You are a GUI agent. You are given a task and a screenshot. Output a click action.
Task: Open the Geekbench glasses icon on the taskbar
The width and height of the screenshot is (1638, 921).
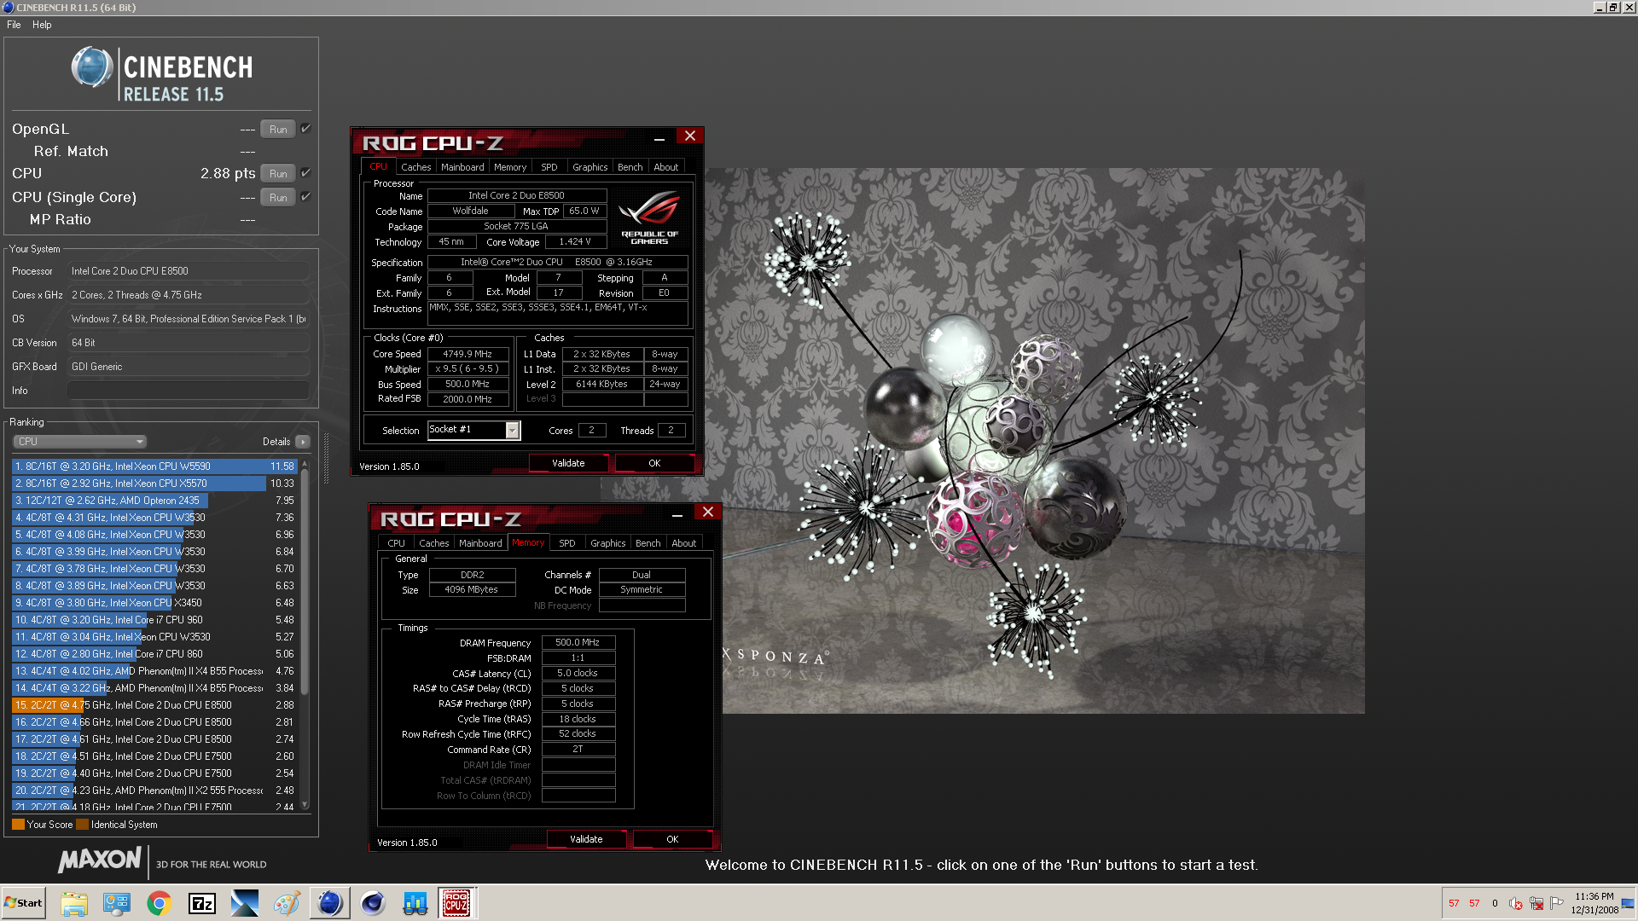415,903
